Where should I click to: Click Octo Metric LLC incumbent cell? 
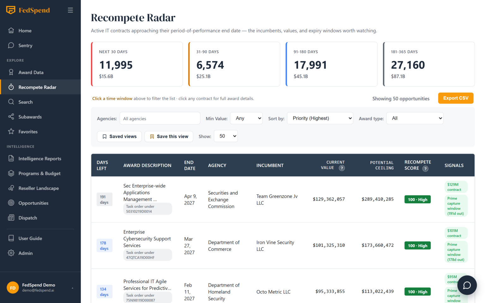[273, 292]
